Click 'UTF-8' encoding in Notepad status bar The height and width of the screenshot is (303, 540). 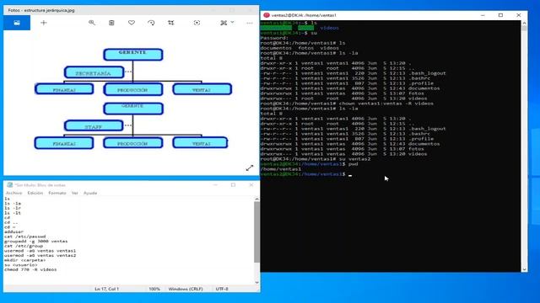[x=222, y=289]
